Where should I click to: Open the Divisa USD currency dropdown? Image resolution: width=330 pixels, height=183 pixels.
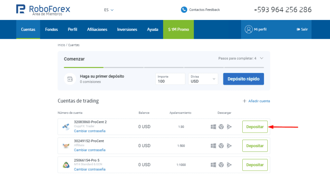click(x=203, y=79)
